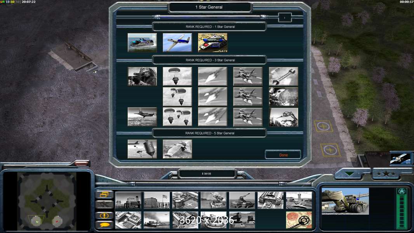Choose the power icon below the snowy forest
Screen dimensions: 414x233
(x=283, y=117)
